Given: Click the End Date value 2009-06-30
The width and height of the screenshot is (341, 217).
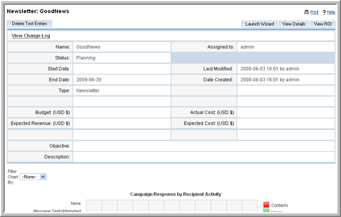Looking at the screenshot, I should (89, 80).
